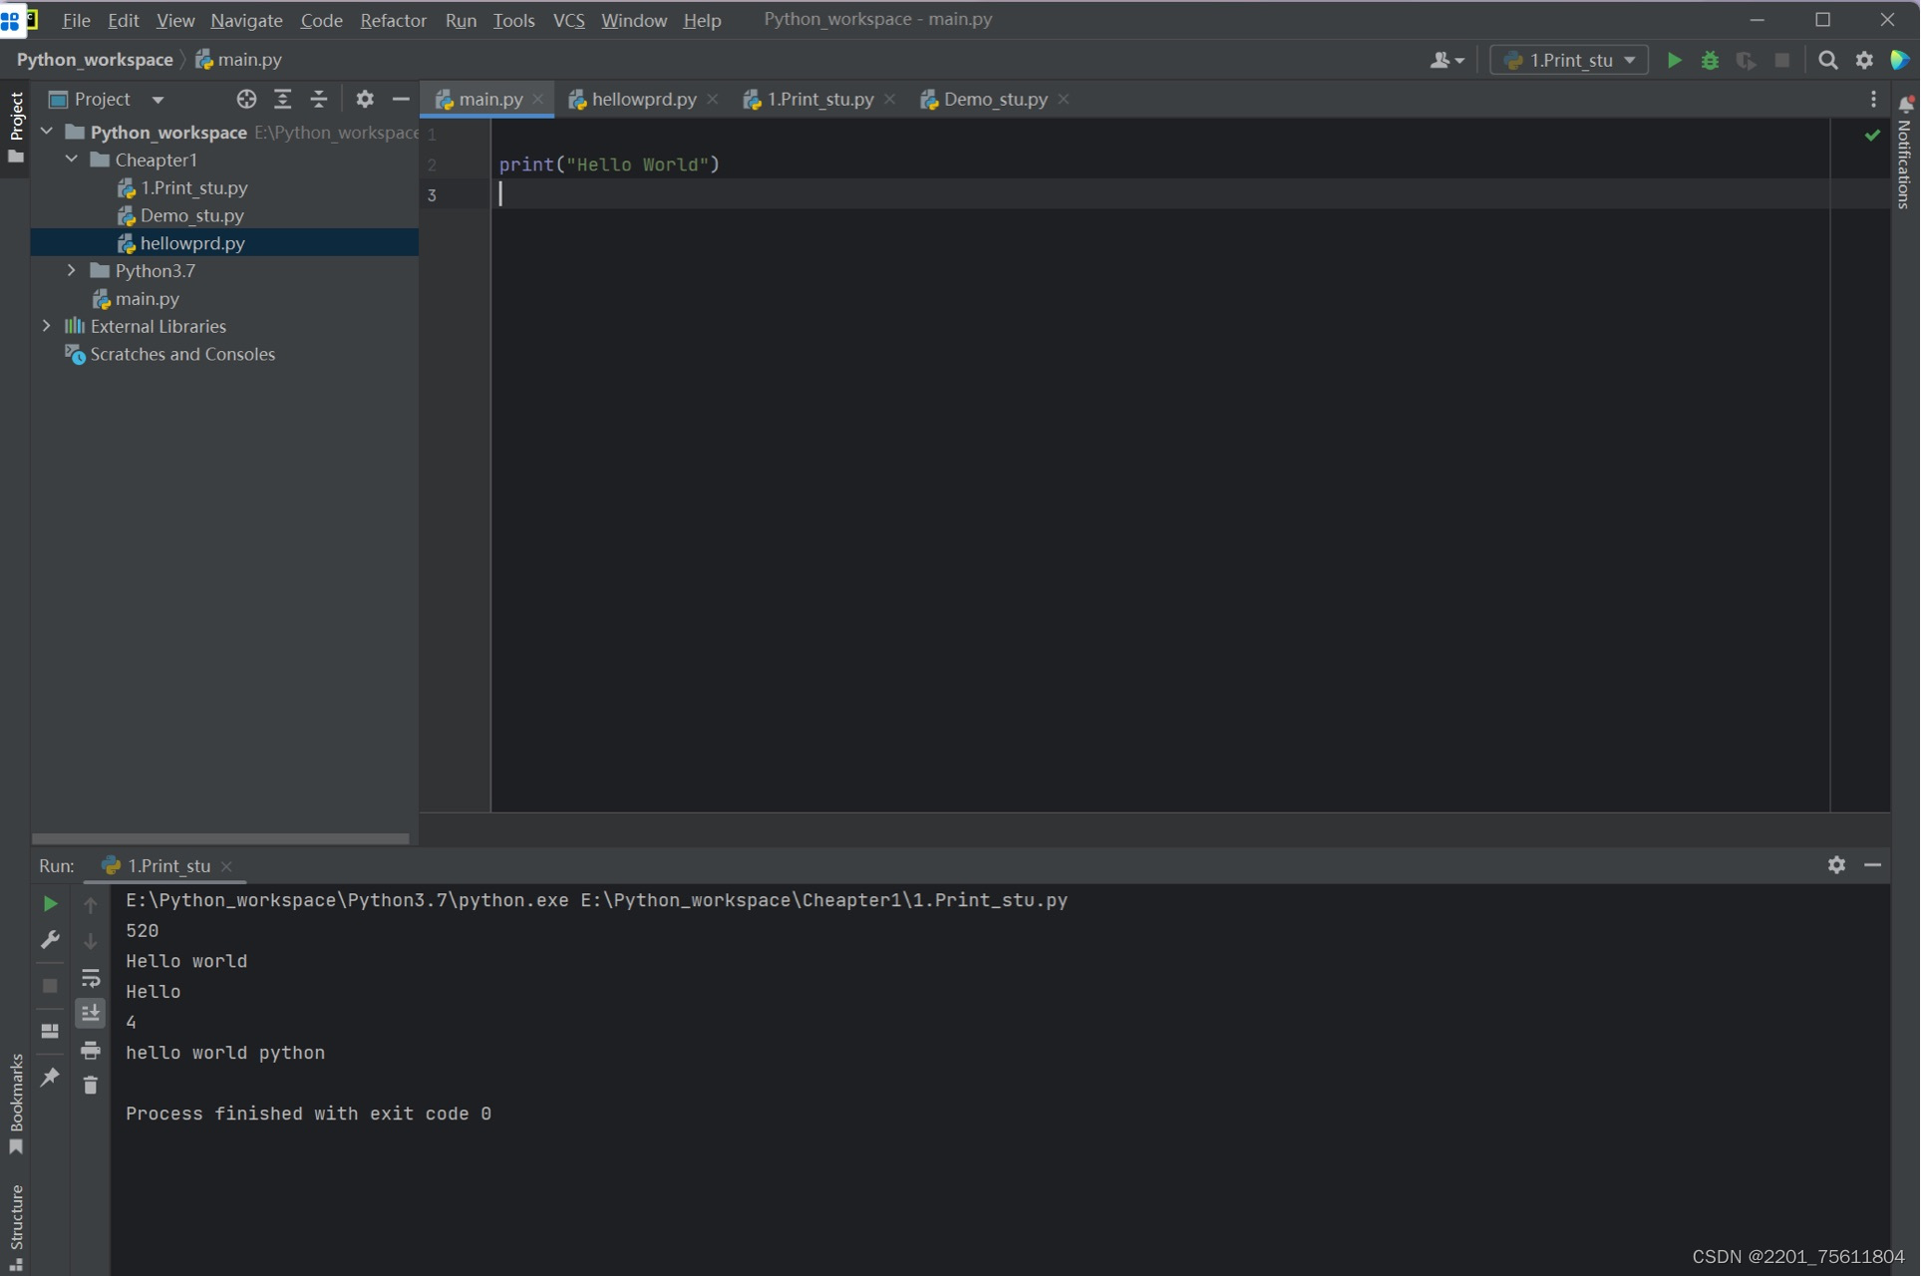Run the 1.Print_stu configuration
The height and width of the screenshot is (1276, 1921).
click(x=1675, y=60)
